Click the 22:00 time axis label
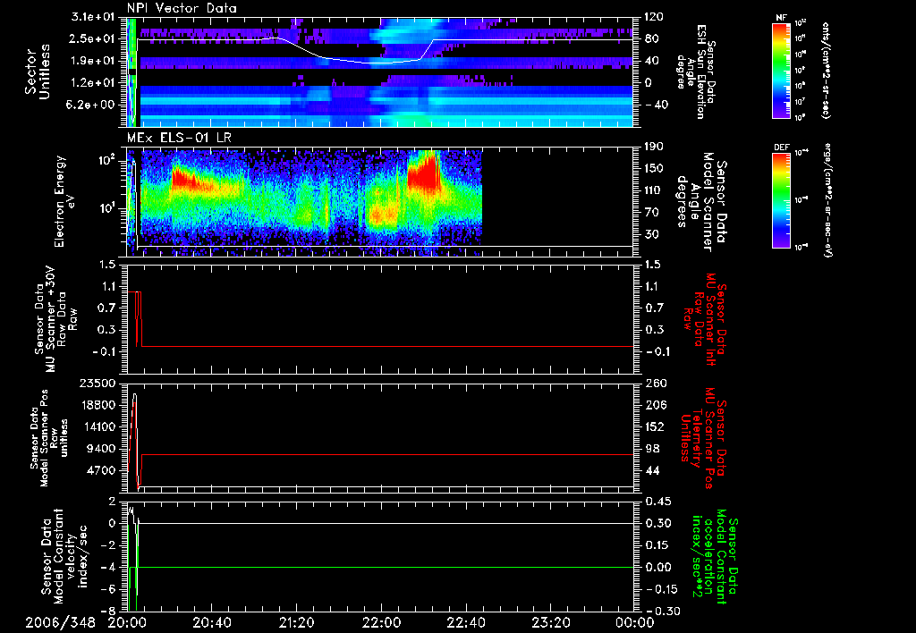Screen dimensions: 916x633 click(x=382, y=622)
